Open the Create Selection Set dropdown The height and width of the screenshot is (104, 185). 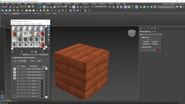coord(101,7)
